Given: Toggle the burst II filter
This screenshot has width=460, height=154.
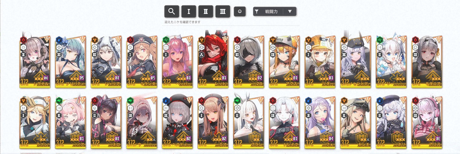Looking at the screenshot, I should [x=205, y=11].
